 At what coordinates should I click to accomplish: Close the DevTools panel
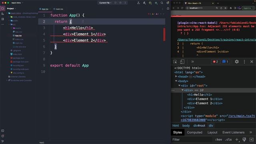pyautogui.click(x=252, y=62)
